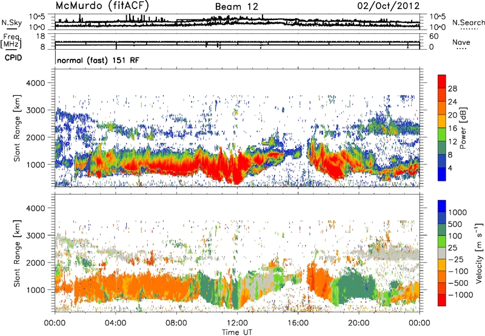Click the '18' frequency axis value
This screenshot has width=485, height=336.
click(x=41, y=36)
